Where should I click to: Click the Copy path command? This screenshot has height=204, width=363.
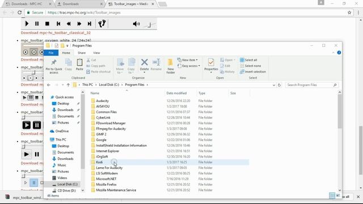96,66
